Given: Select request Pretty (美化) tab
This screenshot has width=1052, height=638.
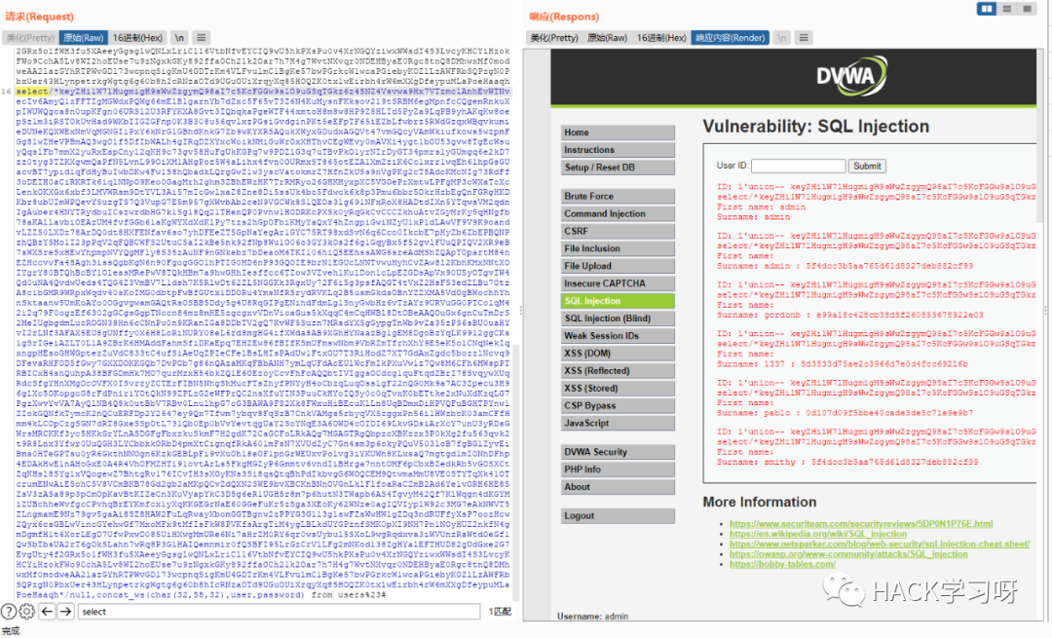Looking at the screenshot, I should click(30, 38).
